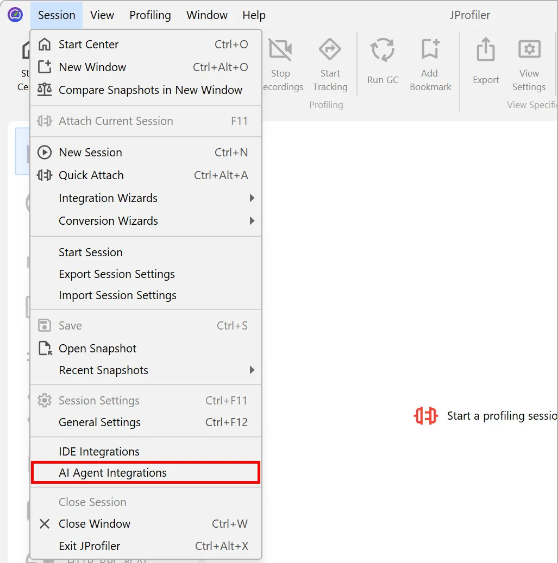Open the Help menu
Viewport: 558px width, 563px height.
(x=254, y=15)
